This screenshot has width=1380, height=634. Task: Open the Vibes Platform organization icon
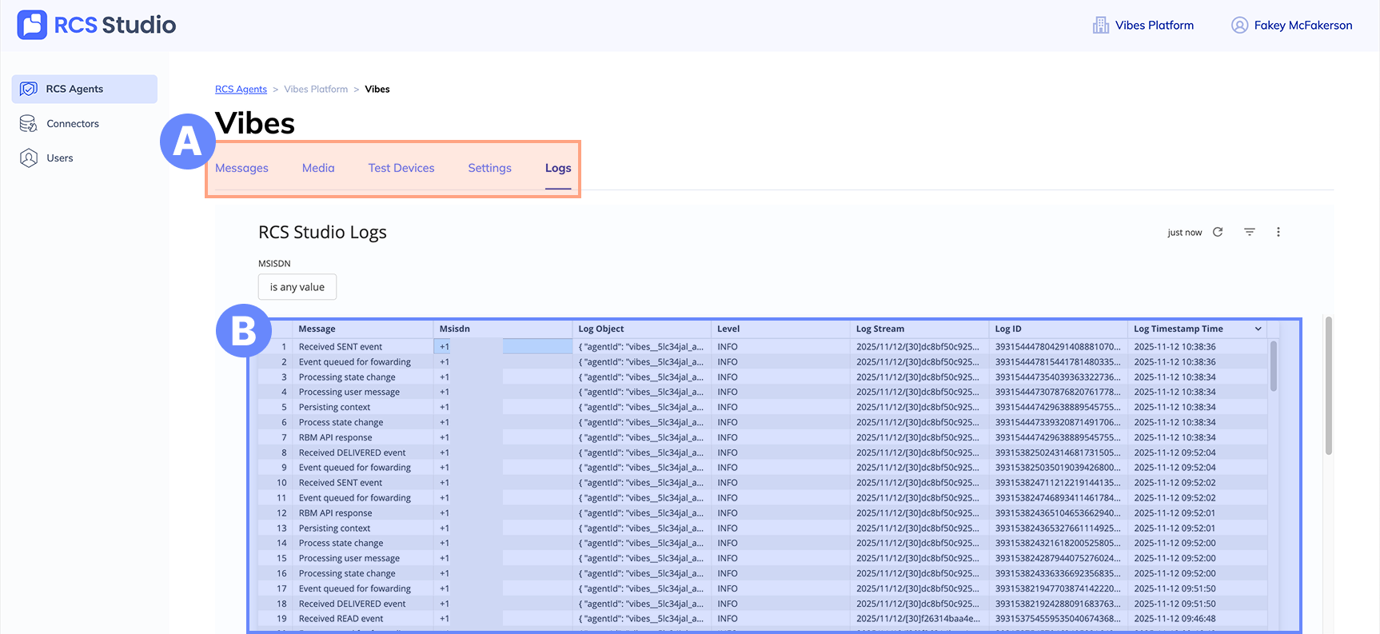(x=1101, y=26)
